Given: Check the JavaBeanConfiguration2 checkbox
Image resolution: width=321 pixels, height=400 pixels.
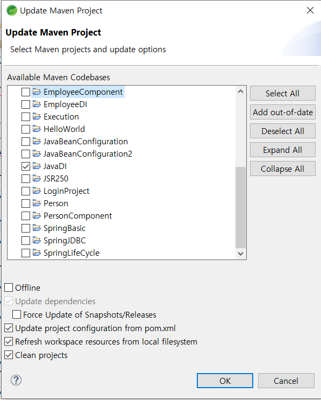Looking at the screenshot, I should pos(26,154).
